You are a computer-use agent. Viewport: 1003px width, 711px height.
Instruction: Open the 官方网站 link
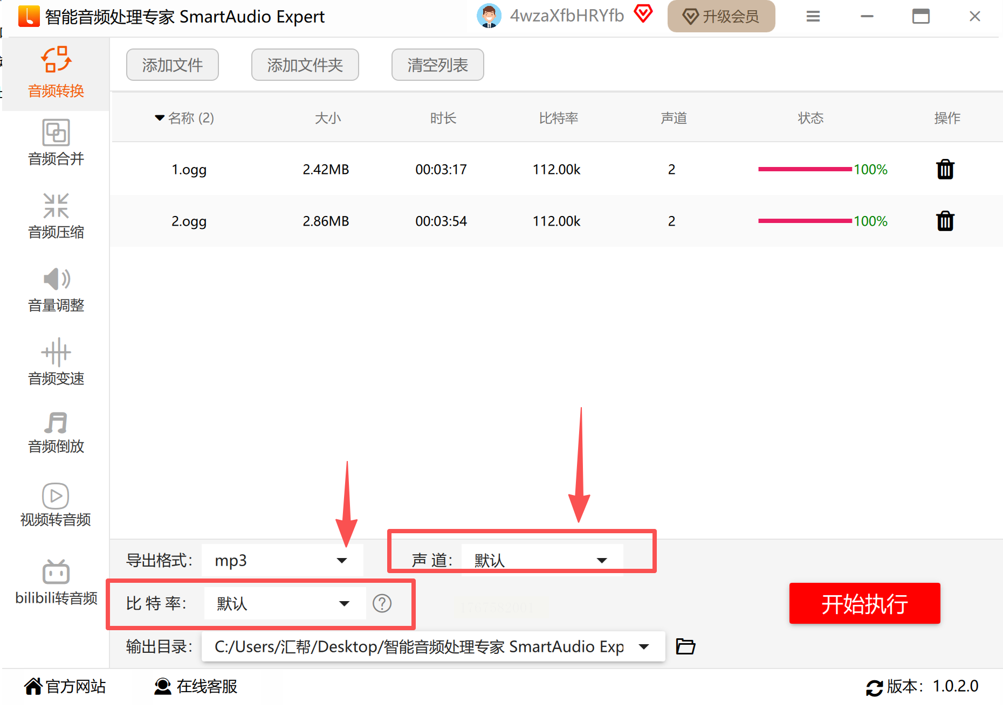tap(65, 686)
